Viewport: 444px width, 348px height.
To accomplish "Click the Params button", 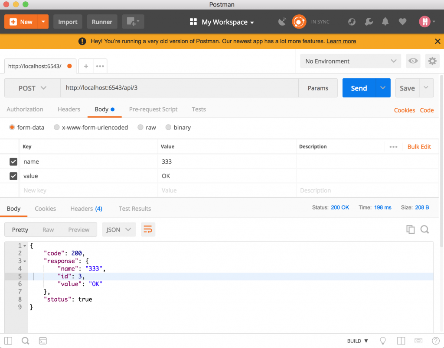I will click(318, 88).
